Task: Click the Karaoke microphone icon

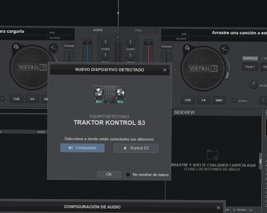Action: point(234,210)
